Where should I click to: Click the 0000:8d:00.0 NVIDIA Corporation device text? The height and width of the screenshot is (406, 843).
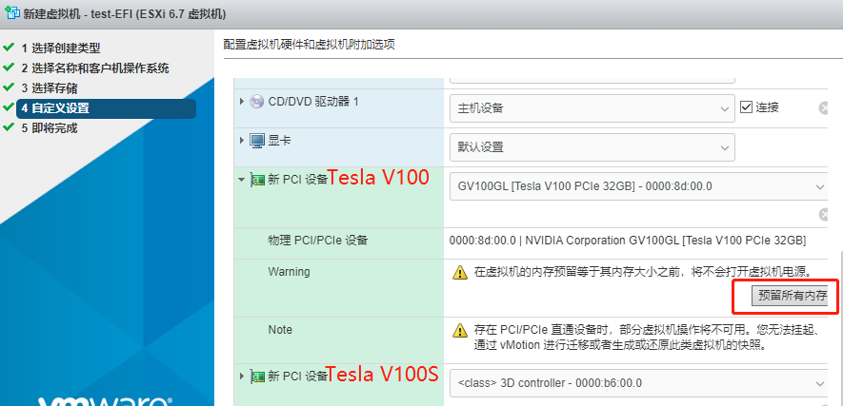click(628, 241)
